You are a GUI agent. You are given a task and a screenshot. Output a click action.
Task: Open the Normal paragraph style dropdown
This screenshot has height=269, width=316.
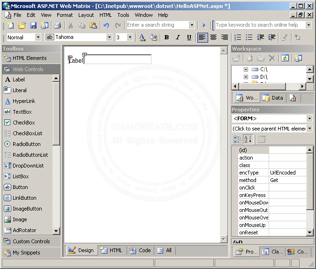(x=38, y=37)
